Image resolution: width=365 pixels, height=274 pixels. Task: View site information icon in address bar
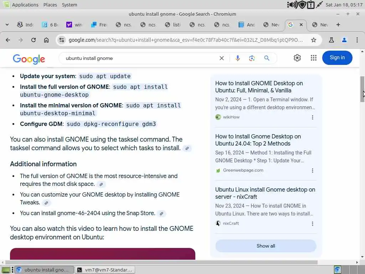62,40
